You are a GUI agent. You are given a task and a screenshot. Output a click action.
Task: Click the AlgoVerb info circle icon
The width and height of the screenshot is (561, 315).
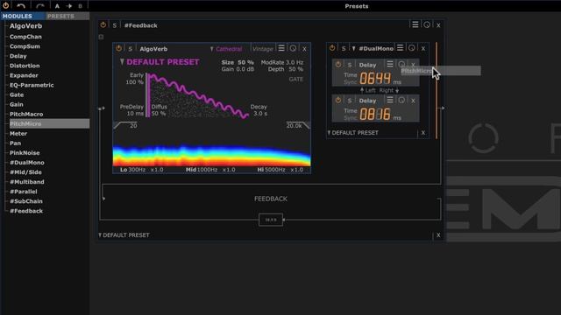[x=293, y=48]
